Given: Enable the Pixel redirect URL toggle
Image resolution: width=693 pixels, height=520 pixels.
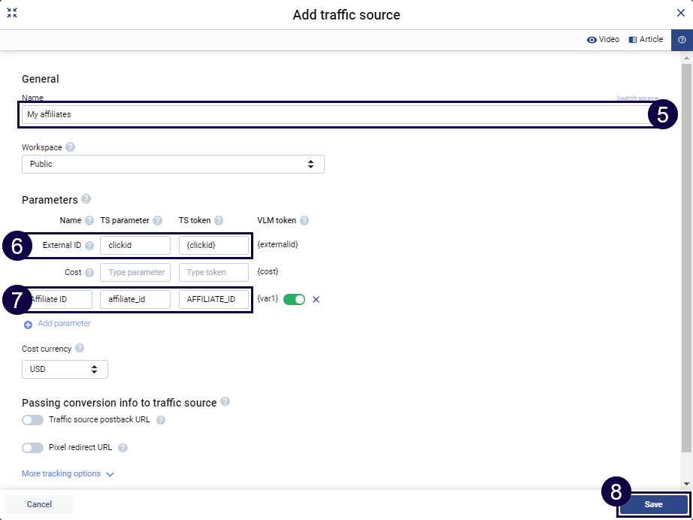Looking at the screenshot, I should pos(33,448).
